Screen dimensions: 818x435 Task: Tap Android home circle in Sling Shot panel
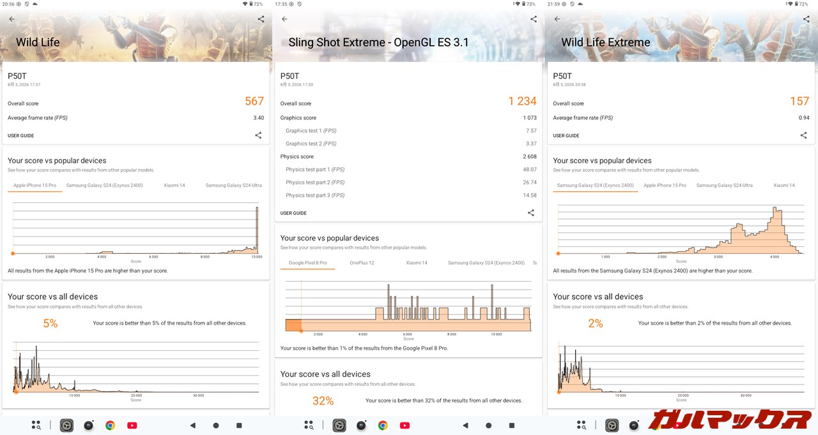click(x=489, y=425)
